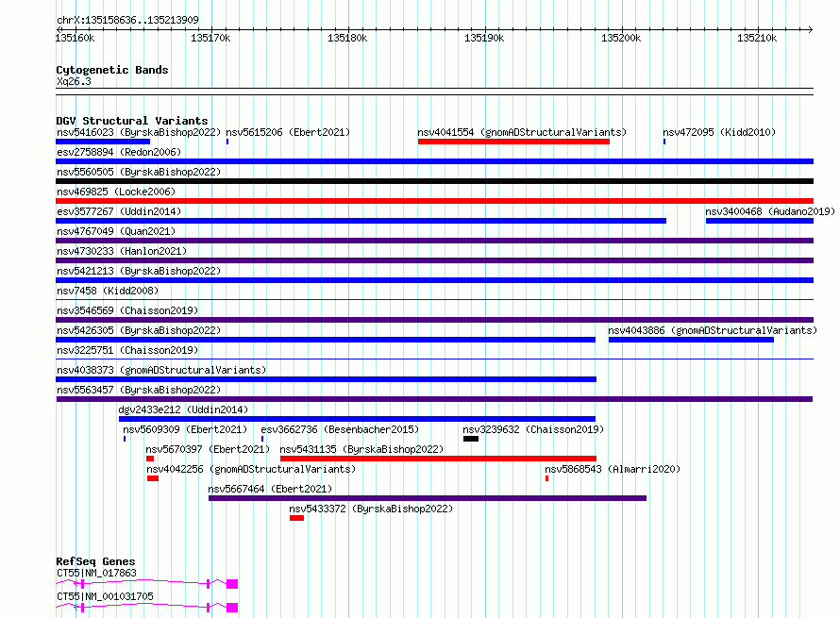The image size is (840, 618).
Task: Select the nsv5609309 (Ebert2021) label
Action: pos(185,429)
